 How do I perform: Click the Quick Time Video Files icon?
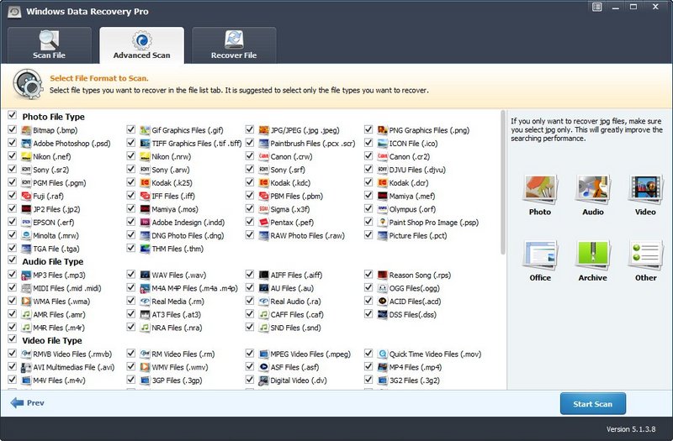click(383, 354)
